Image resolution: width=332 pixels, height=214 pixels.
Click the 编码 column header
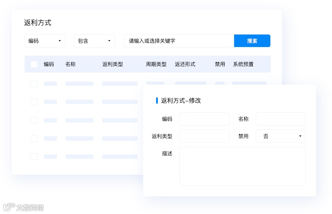click(49, 64)
